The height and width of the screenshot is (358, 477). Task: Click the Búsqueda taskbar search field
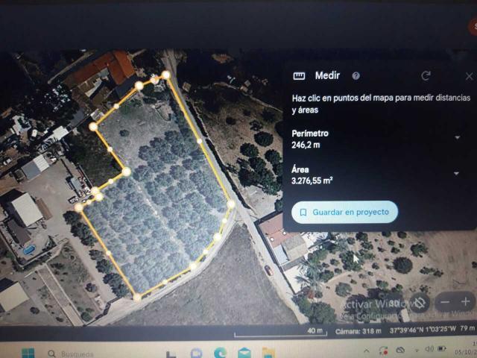point(73,354)
